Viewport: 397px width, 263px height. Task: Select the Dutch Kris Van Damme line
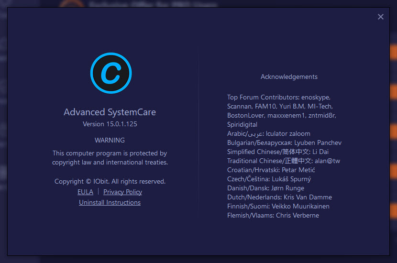[x=279, y=197]
